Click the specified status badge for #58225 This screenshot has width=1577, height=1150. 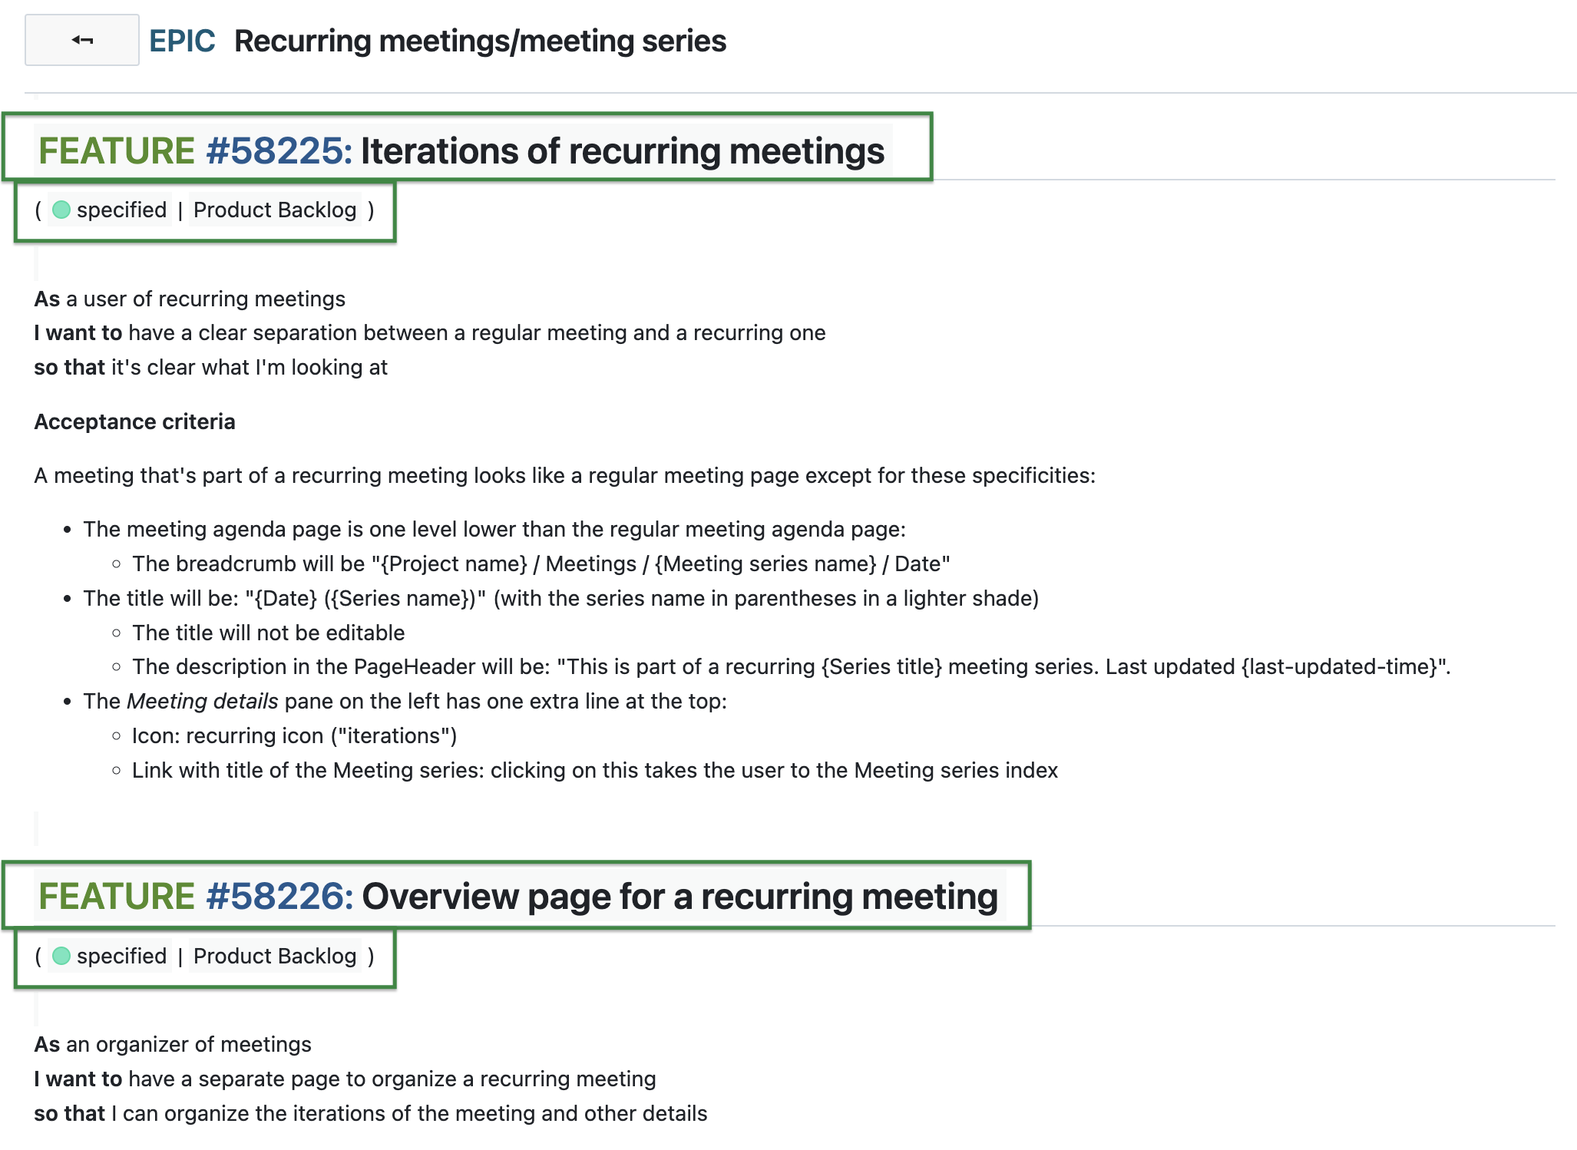click(x=121, y=209)
